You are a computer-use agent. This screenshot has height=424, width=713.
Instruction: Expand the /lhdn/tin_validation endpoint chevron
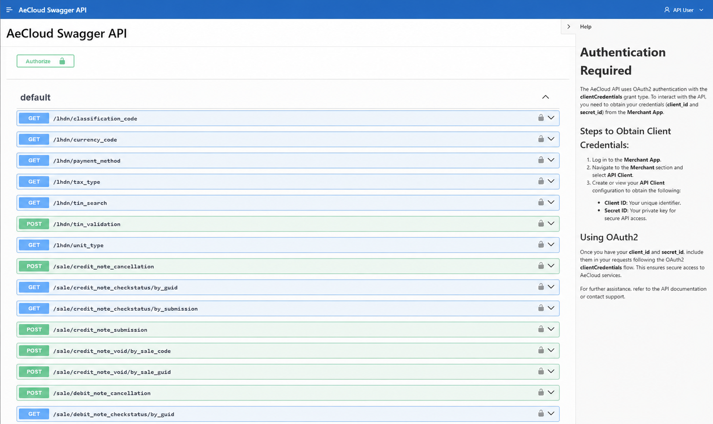pyautogui.click(x=551, y=223)
